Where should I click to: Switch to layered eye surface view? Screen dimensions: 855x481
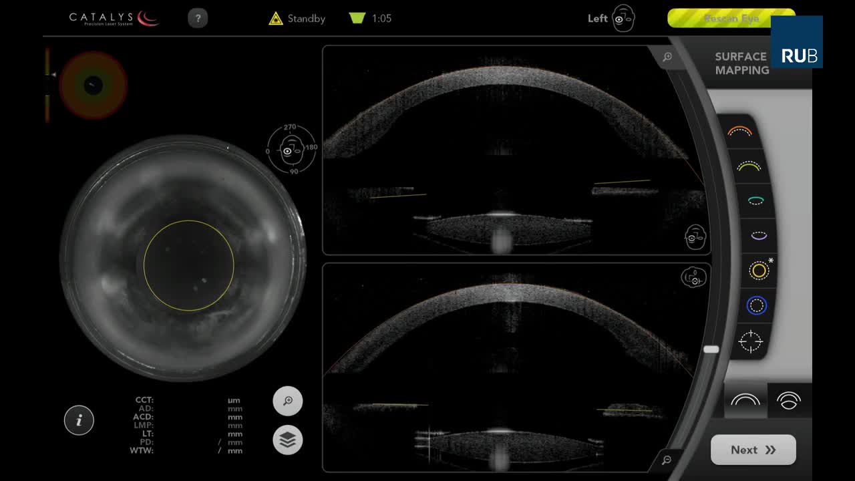click(789, 400)
